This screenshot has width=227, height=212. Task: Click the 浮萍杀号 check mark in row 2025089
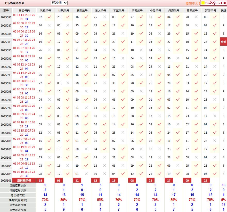click(x=215, y=42)
